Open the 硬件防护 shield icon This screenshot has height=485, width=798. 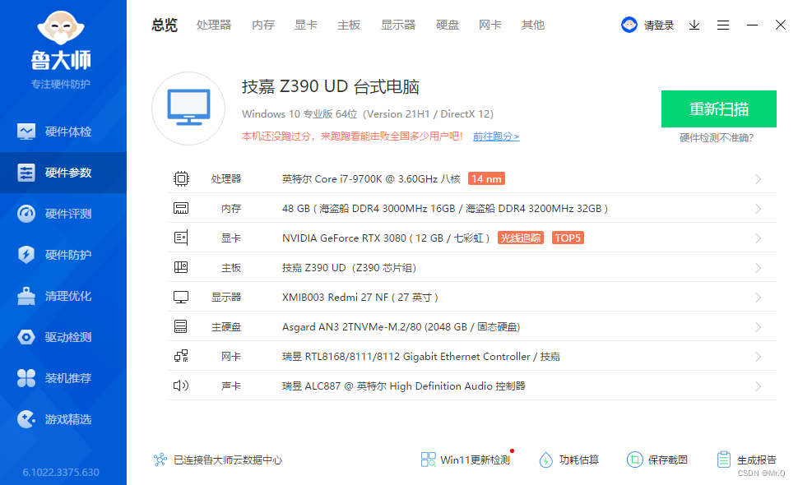26,255
